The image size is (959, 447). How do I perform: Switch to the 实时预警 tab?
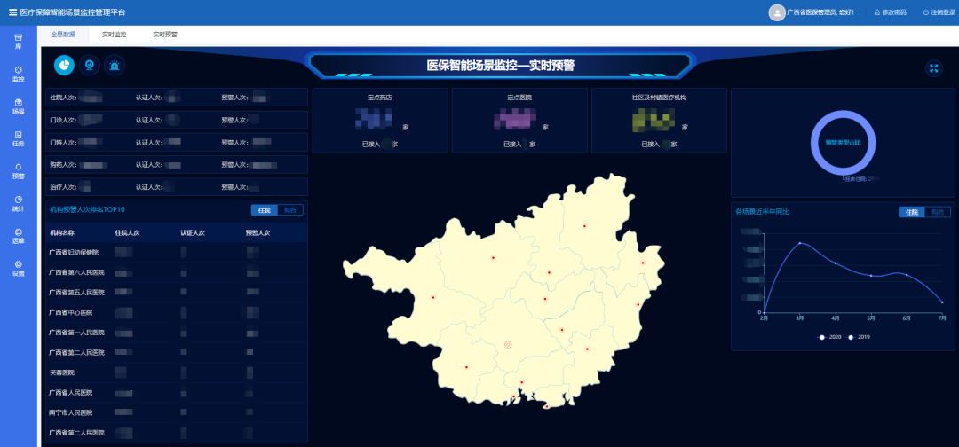(x=164, y=34)
